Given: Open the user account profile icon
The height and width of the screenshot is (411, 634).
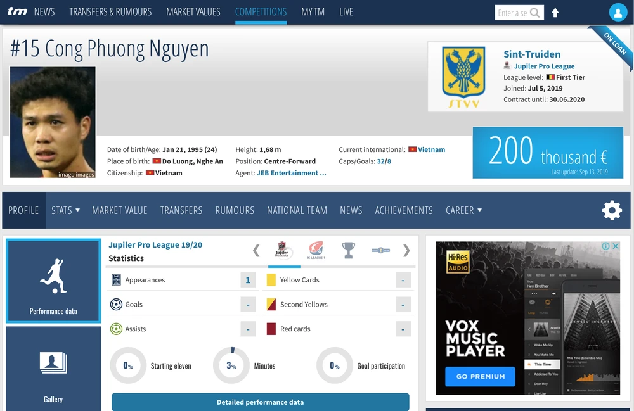Looking at the screenshot, I should click(x=617, y=12).
